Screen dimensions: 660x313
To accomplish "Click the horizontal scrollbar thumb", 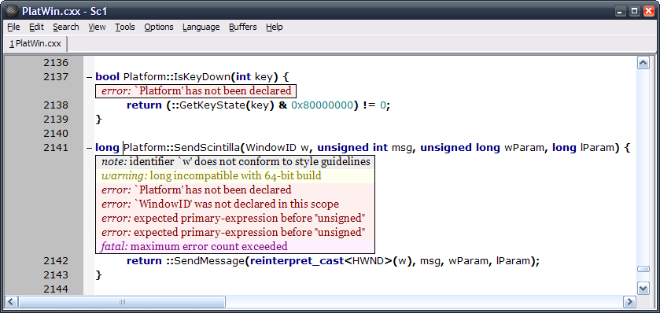I will click(122, 302).
